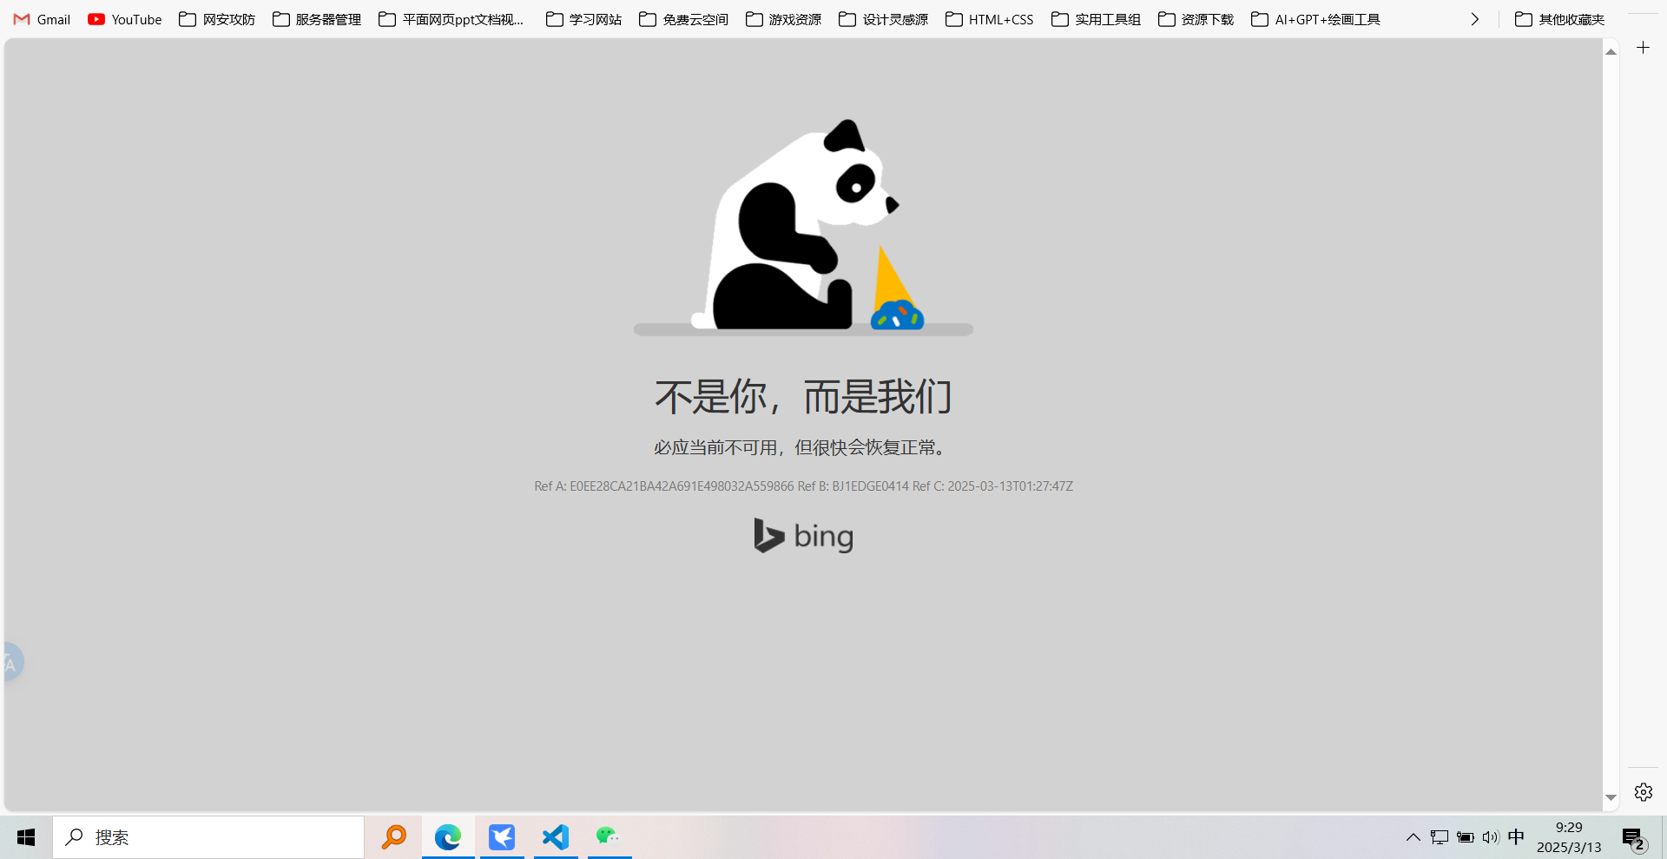This screenshot has width=1667, height=859.
Task: Open the YouTube bookmark
Action: coord(125,19)
